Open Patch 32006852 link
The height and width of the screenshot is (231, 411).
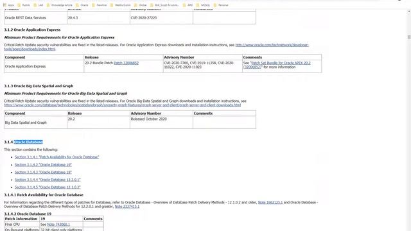click(x=126, y=63)
